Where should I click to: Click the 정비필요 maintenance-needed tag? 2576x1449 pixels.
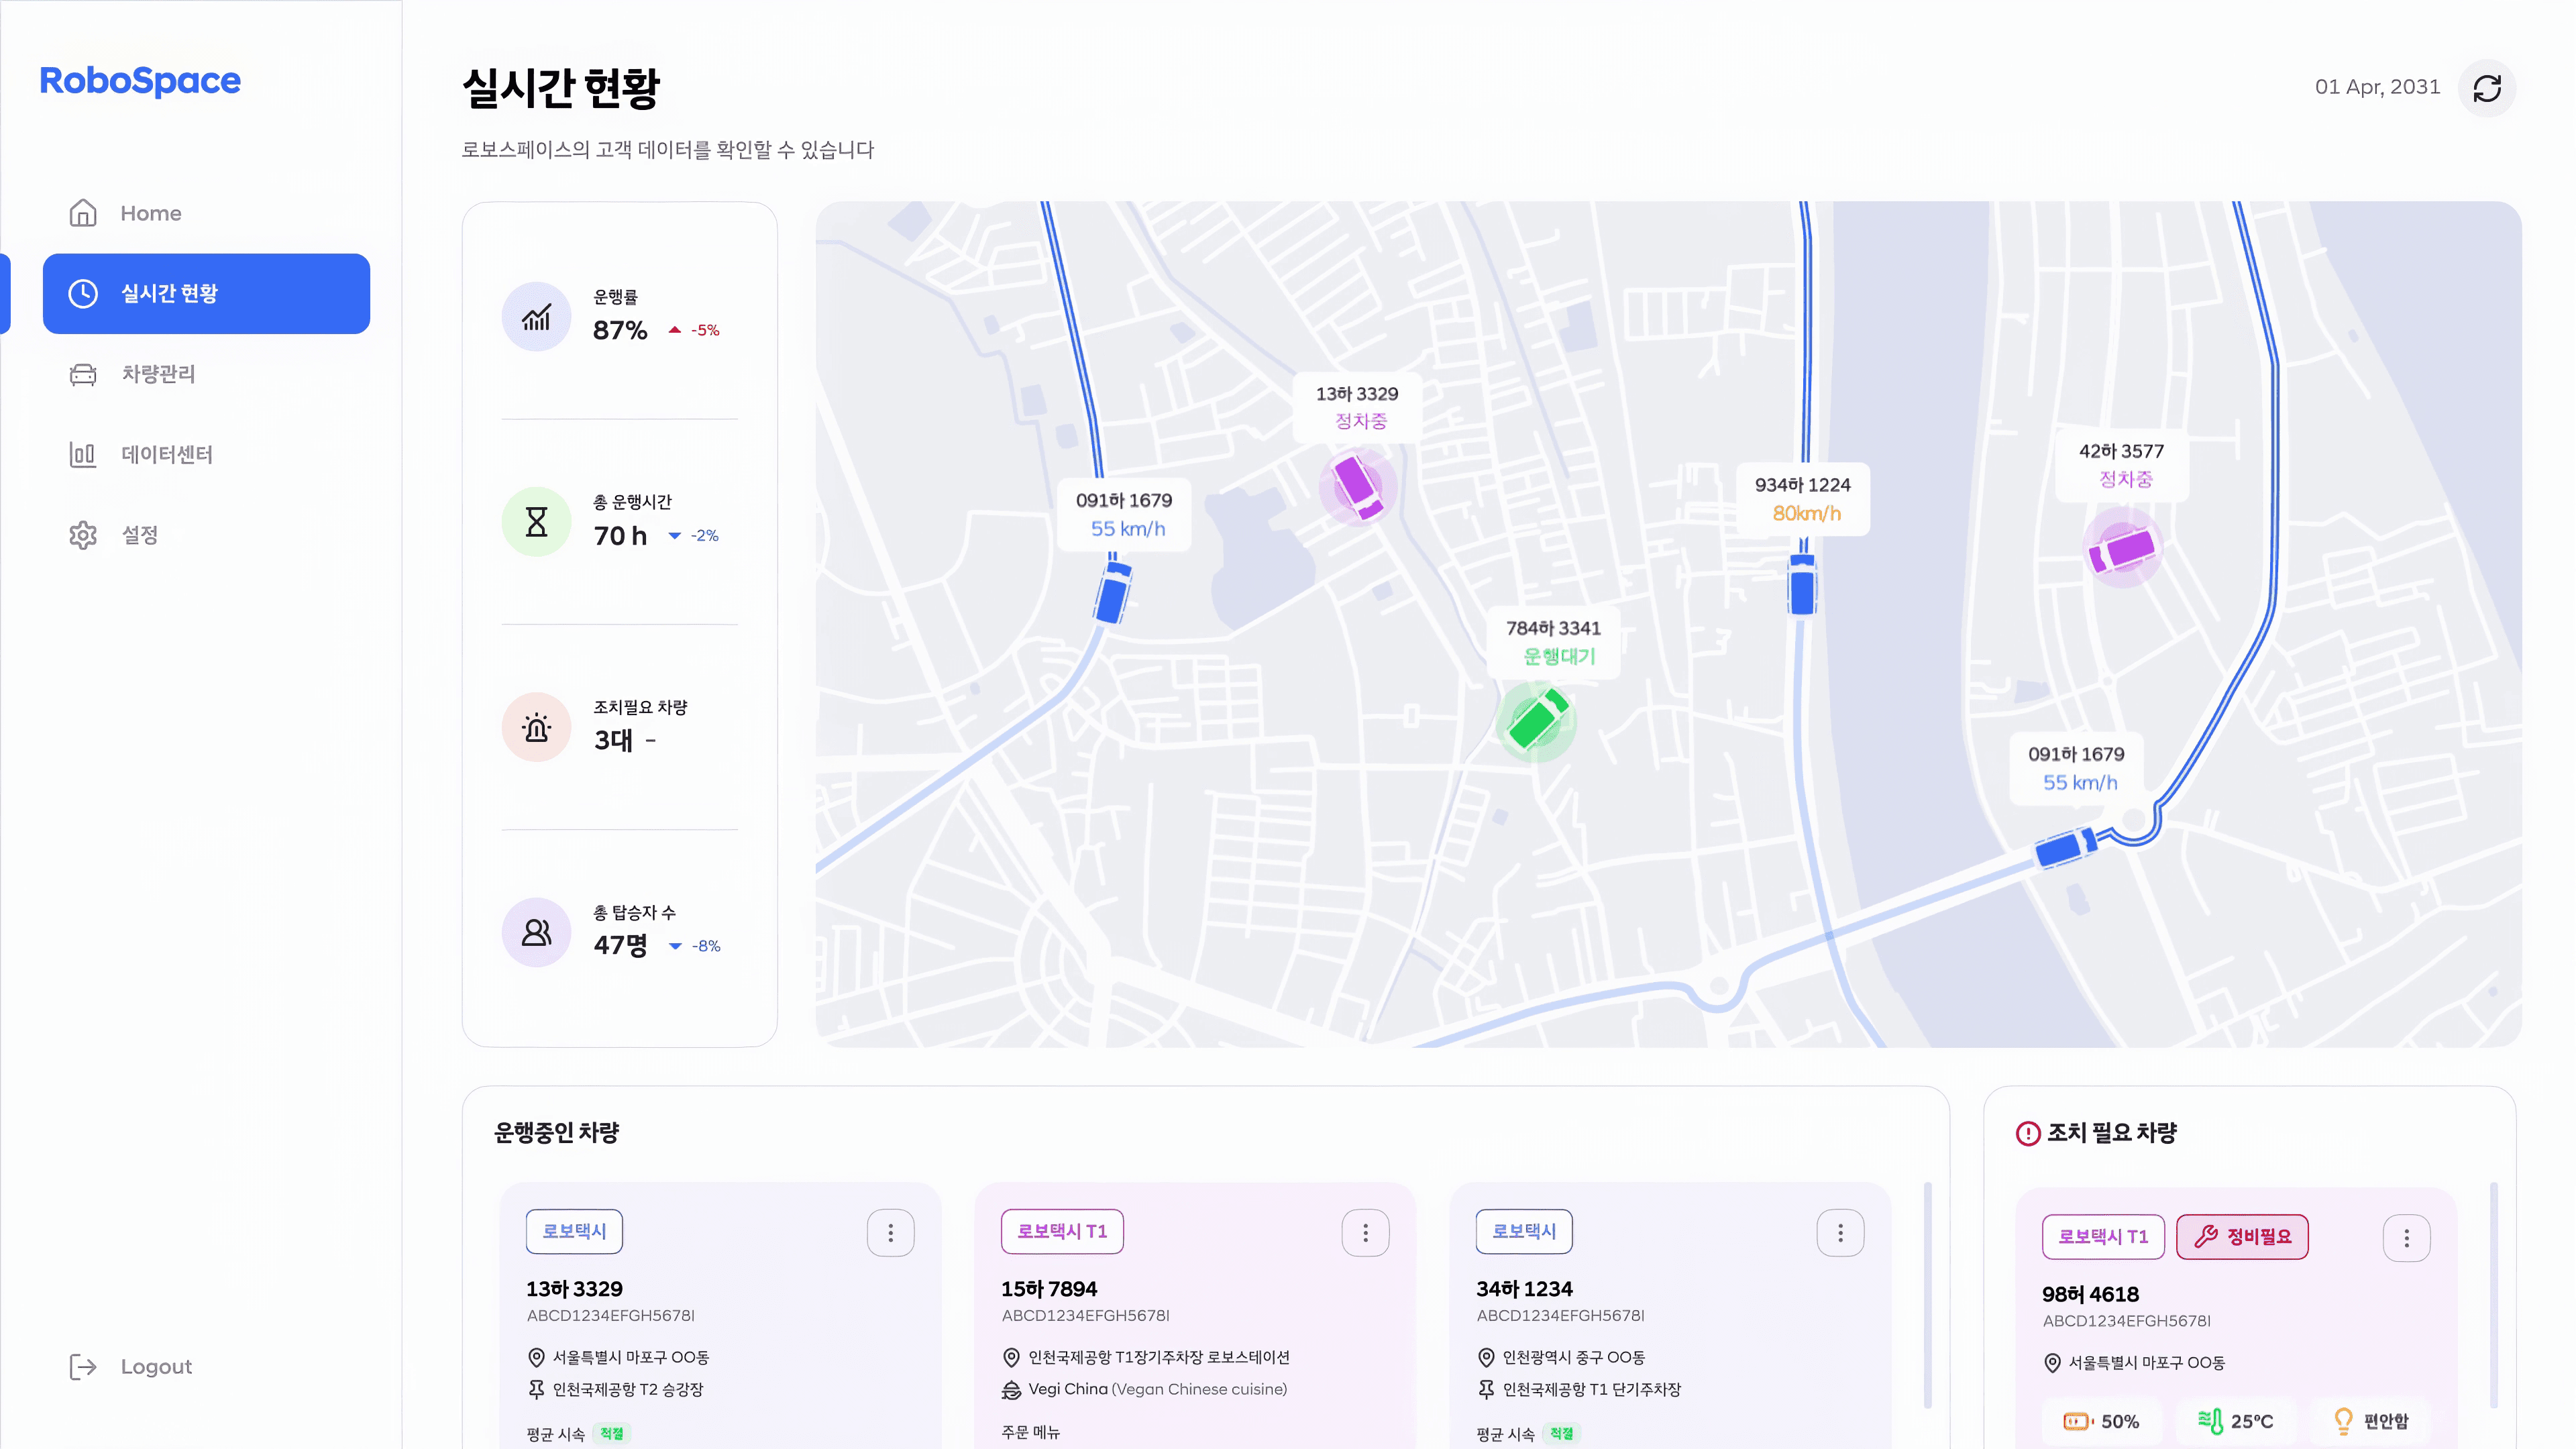[2241, 1237]
